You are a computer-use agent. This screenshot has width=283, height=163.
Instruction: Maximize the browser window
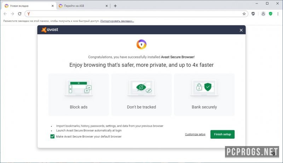(267, 4)
